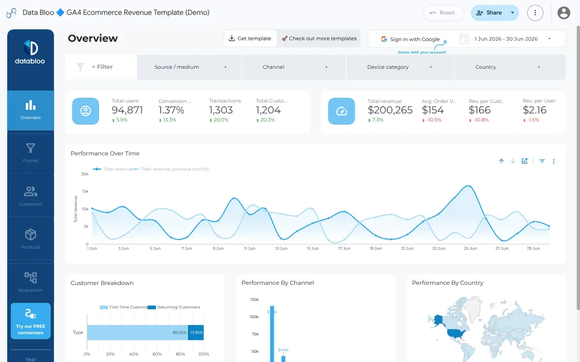This screenshot has height=362, width=580.
Task: Click the chart export icon
Action: pyautogui.click(x=524, y=161)
